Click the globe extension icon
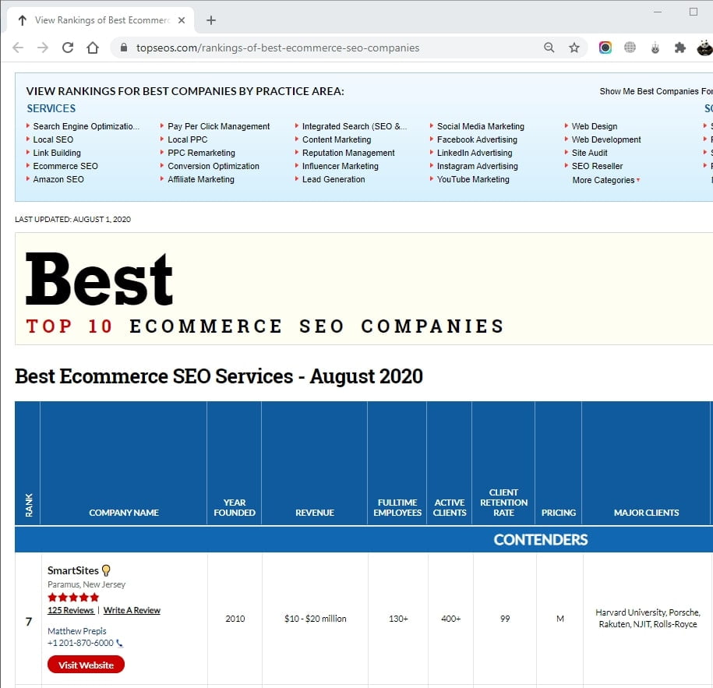Viewport: 713px width, 688px height. (630, 47)
